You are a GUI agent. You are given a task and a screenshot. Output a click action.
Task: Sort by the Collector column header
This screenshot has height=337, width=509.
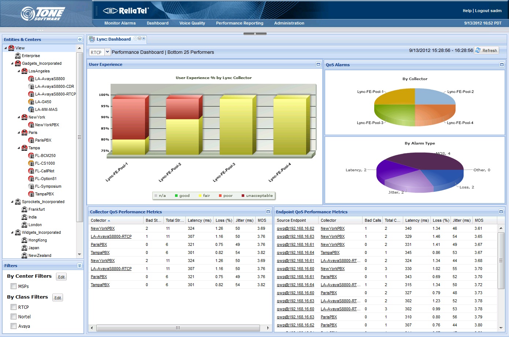coord(116,220)
